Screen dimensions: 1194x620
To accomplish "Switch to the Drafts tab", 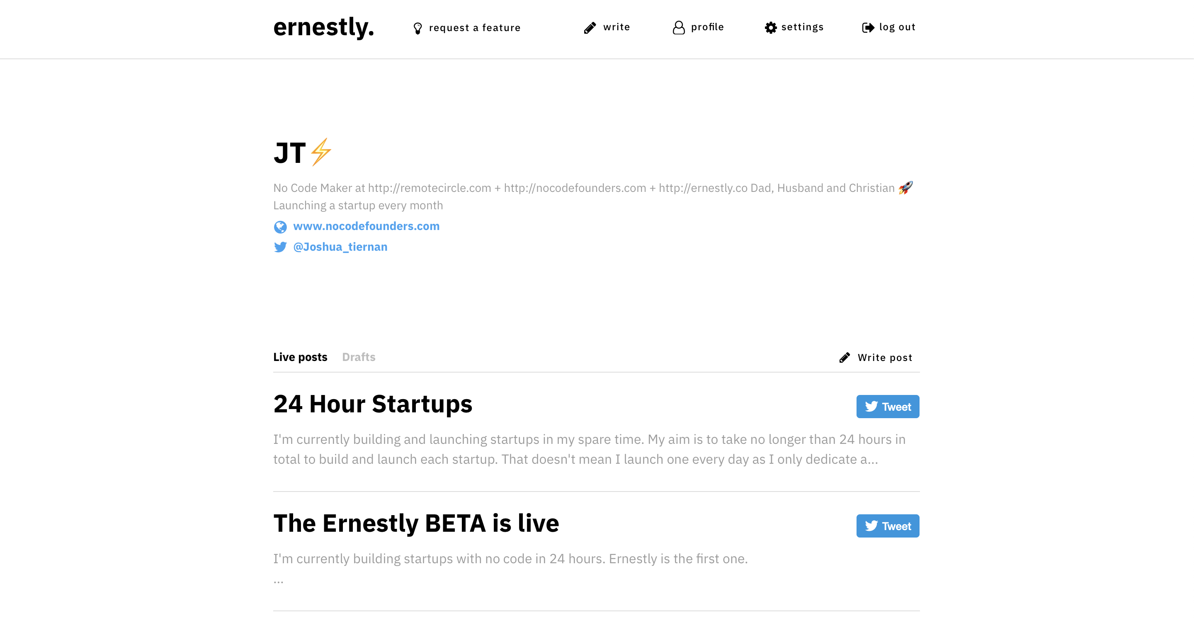I will click(358, 357).
